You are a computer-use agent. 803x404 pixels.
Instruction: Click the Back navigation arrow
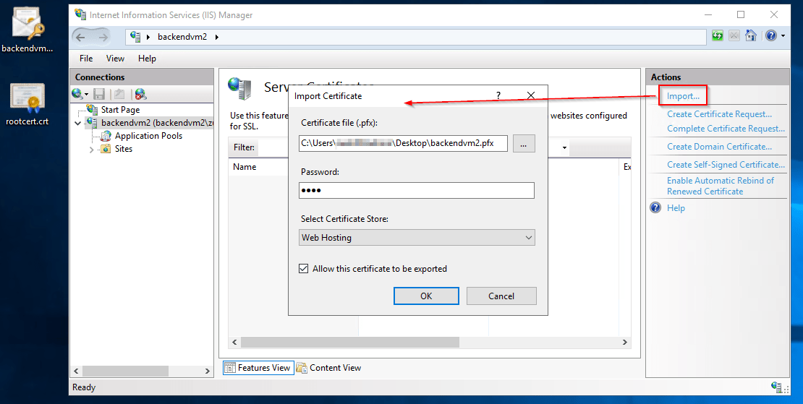81,37
